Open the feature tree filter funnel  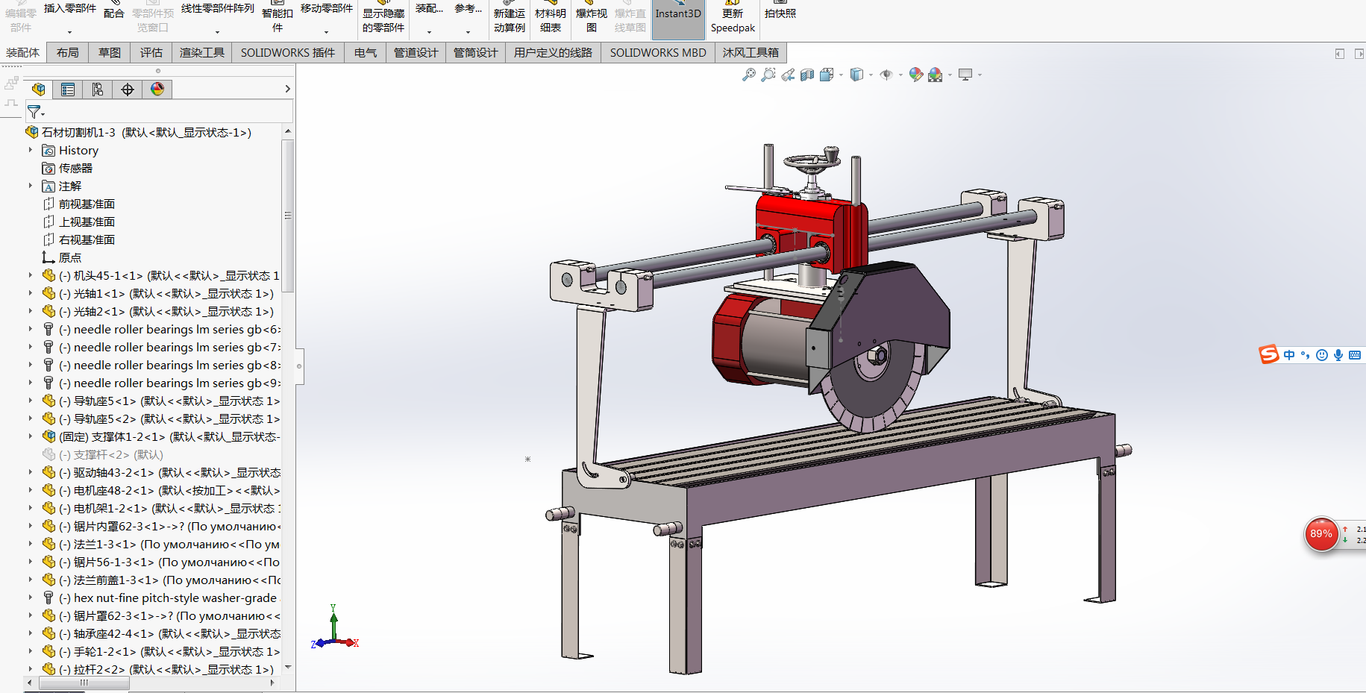coord(35,112)
